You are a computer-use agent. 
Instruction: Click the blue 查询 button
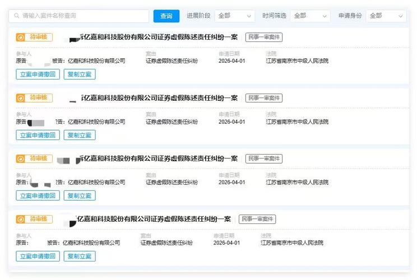[166, 16]
